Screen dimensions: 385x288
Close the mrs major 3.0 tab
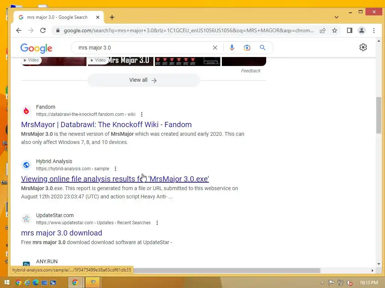98,17
